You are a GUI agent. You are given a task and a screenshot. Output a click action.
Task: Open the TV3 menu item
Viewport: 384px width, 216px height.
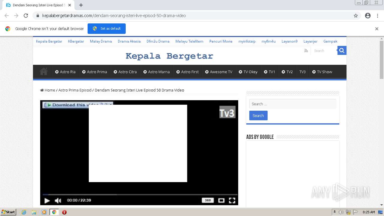pos(302,72)
